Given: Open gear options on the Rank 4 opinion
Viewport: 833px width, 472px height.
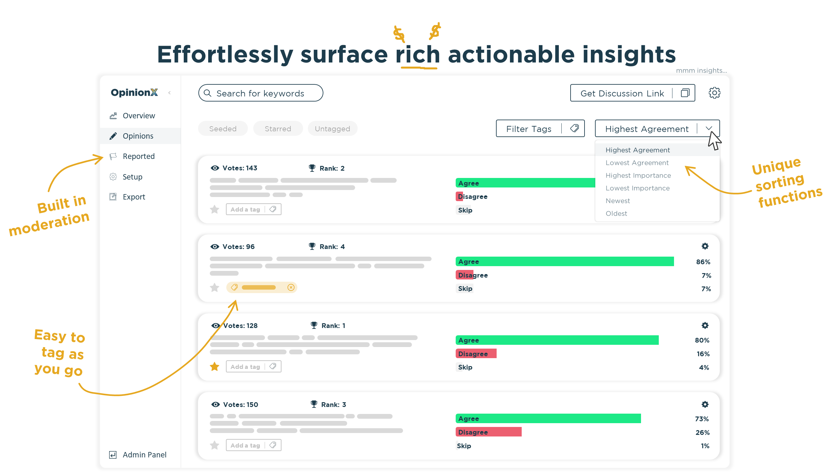Looking at the screenshot, I should coord(705,246).
